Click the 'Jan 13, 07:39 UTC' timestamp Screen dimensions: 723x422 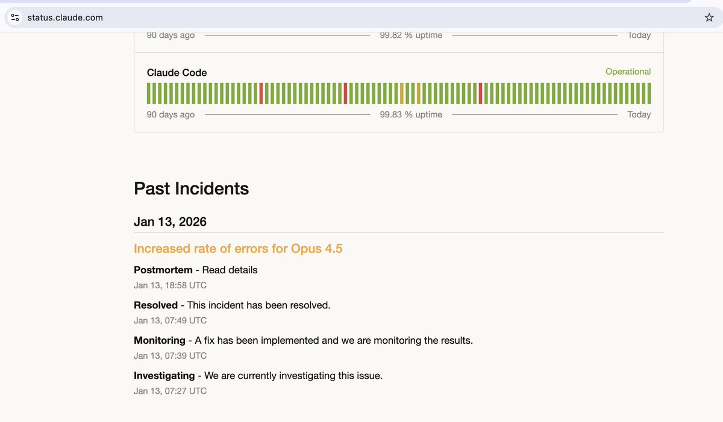170,356
